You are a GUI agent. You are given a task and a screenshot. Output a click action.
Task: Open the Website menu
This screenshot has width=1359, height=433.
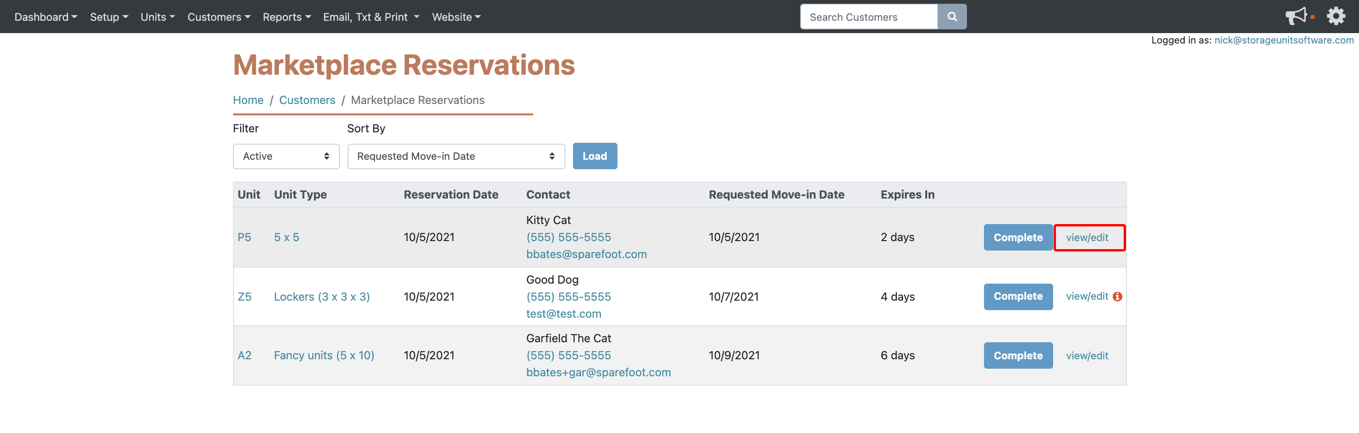point(456,17)
